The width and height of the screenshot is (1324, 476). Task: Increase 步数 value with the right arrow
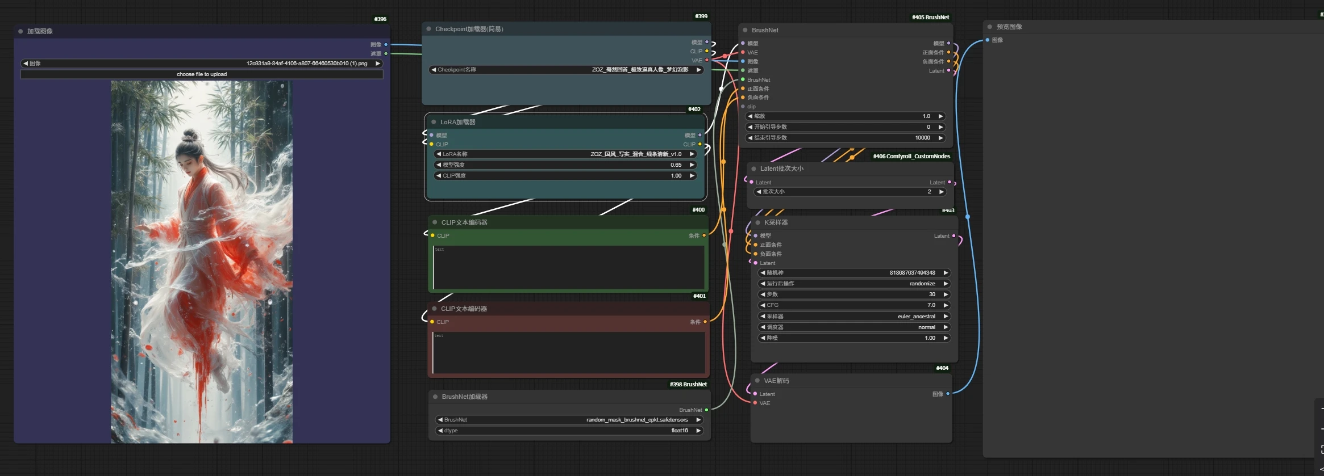(946, 294)
